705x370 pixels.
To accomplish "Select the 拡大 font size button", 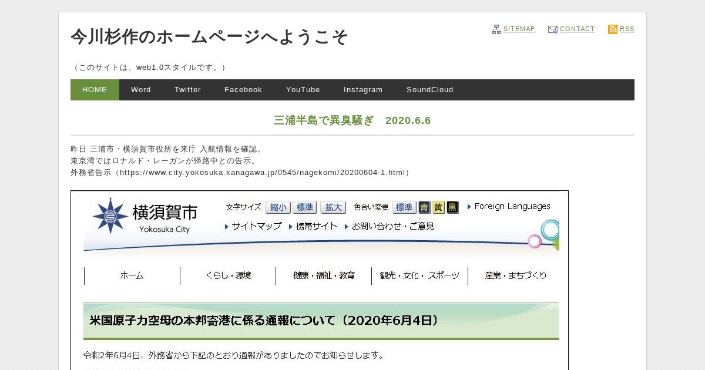I will [x=333, y=207].
